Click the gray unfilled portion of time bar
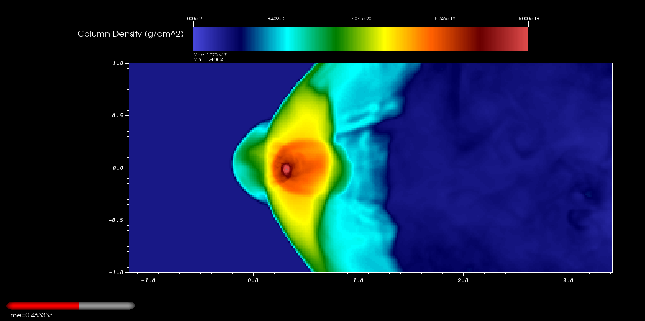The image size is (645, 321). point(107,306)
